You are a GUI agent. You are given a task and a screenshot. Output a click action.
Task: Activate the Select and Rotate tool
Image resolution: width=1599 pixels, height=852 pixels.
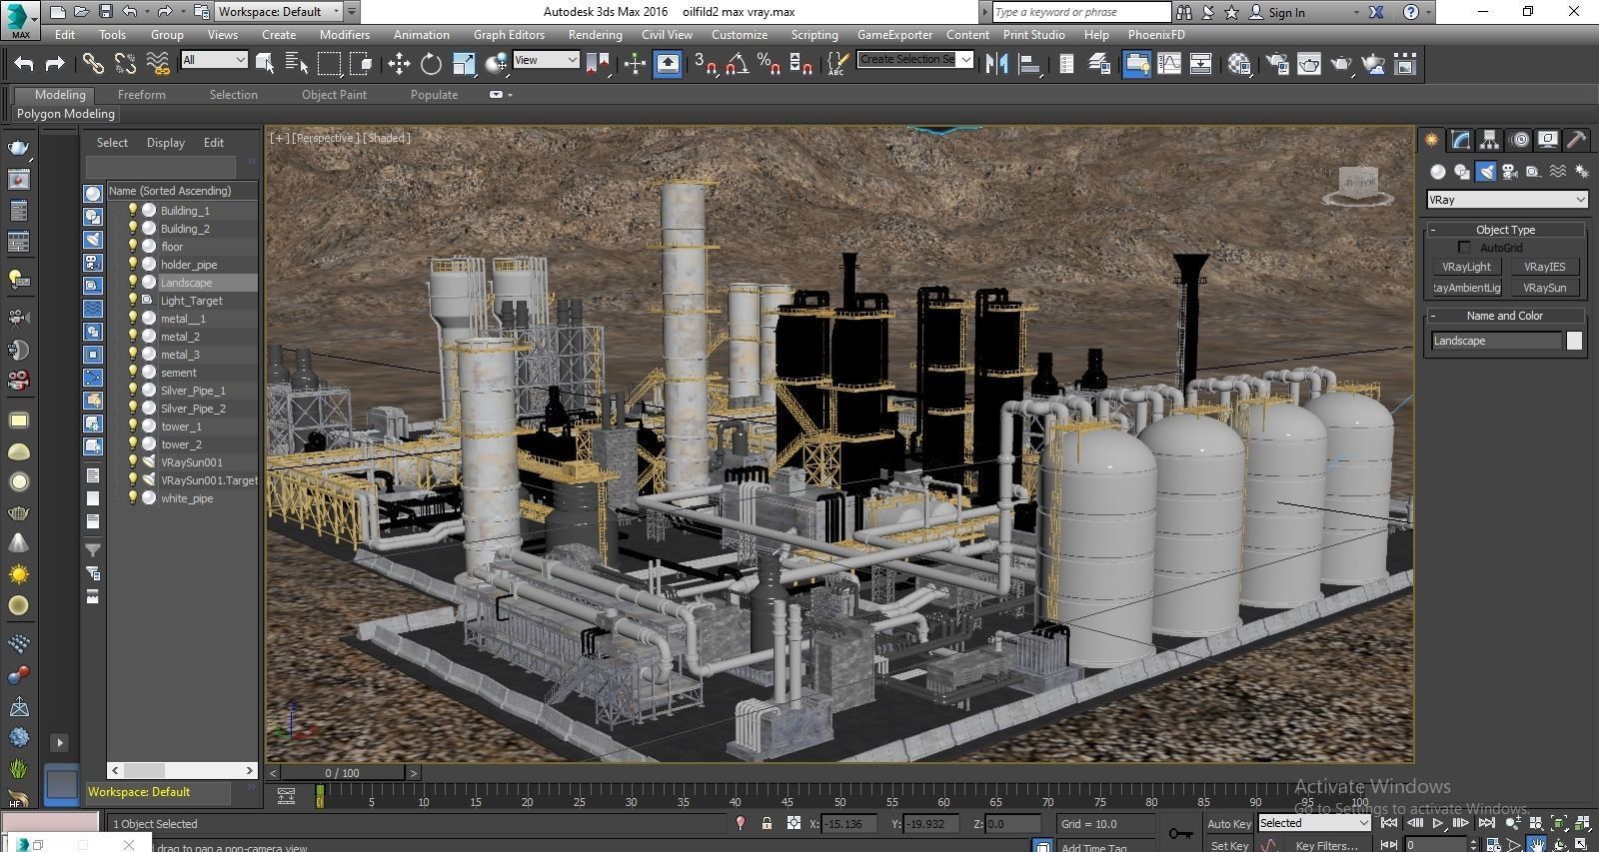pos(431,64)
